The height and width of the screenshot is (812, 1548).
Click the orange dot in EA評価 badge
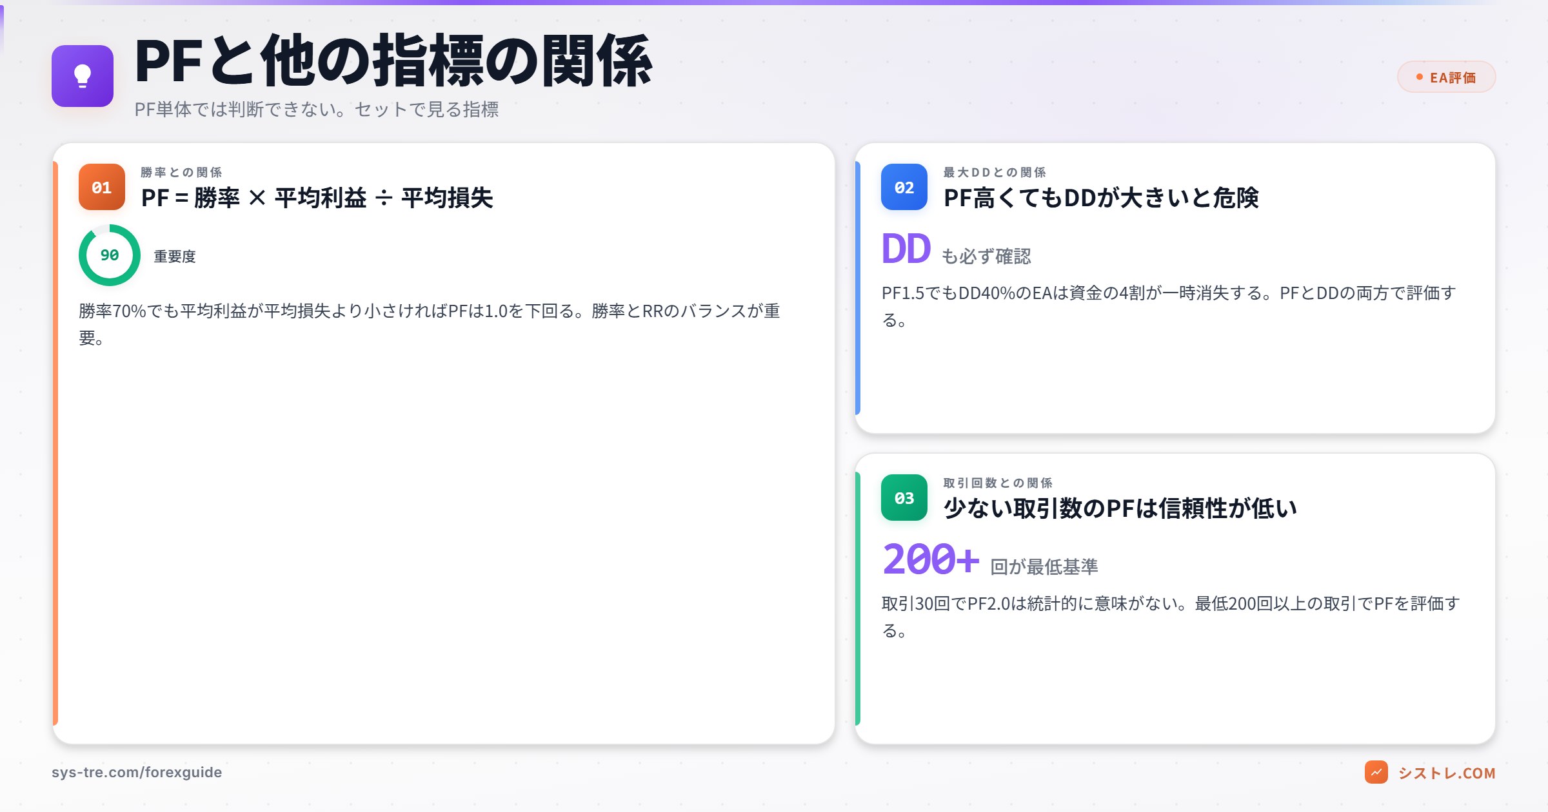[x=1418, y=76]
